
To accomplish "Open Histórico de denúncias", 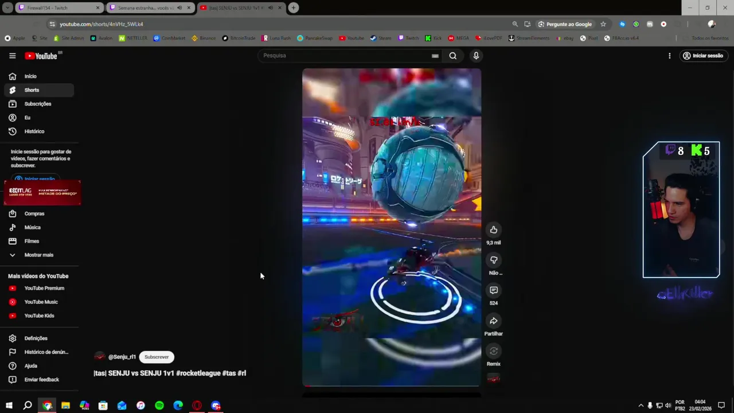I will (x=39, y=352).
